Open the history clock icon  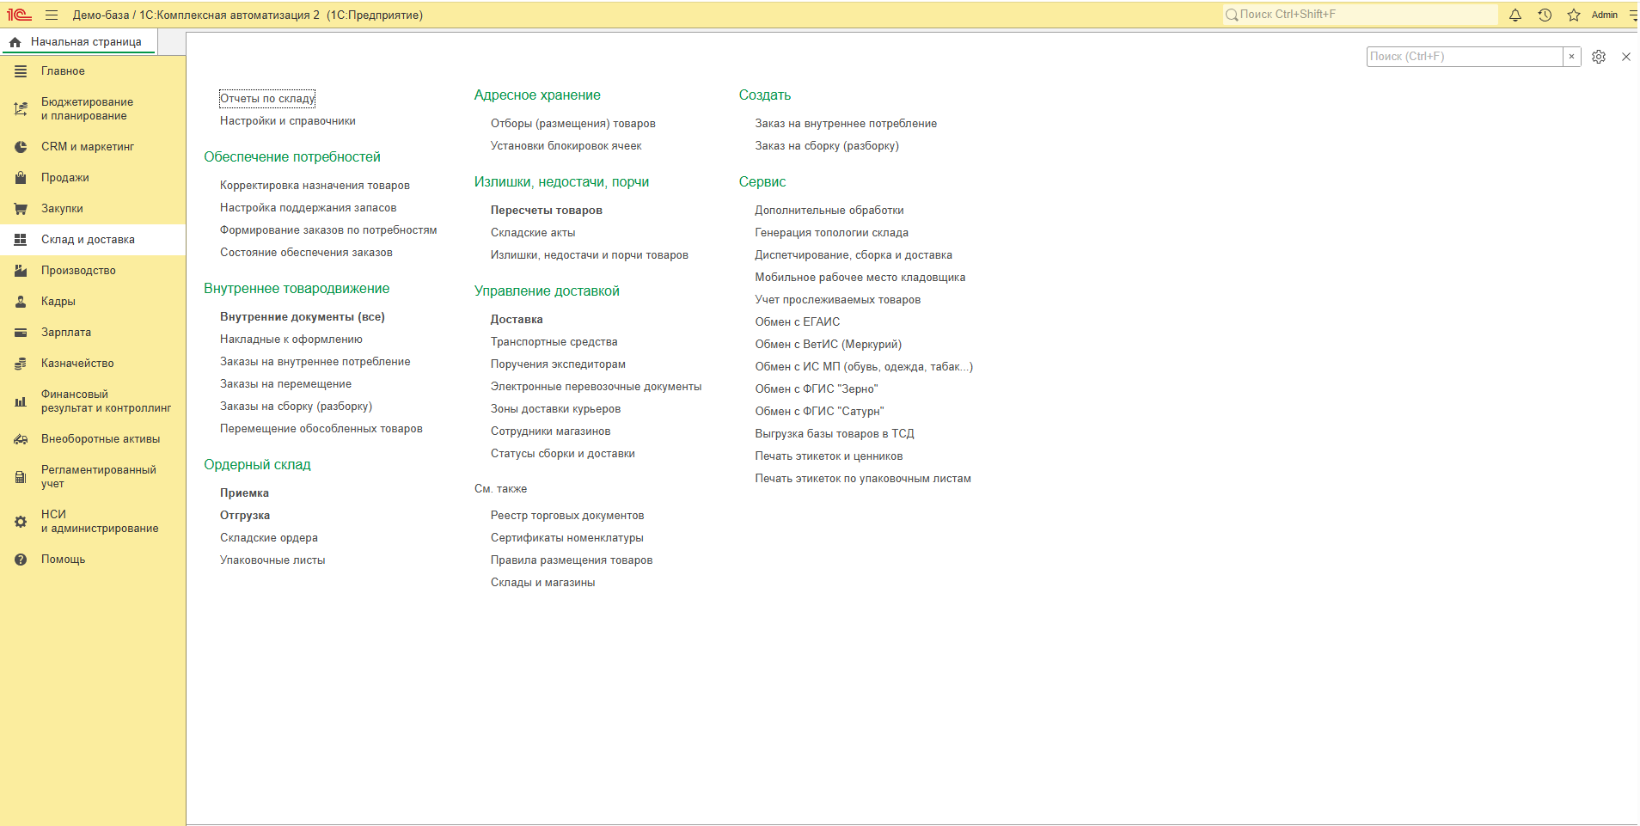coord(1545,15)
